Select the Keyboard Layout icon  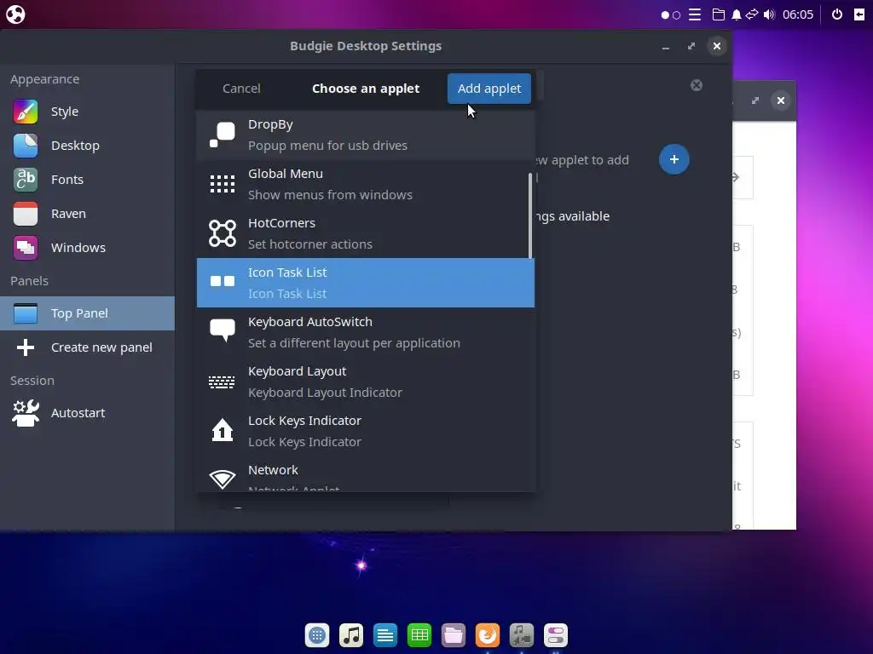point(222,382)
